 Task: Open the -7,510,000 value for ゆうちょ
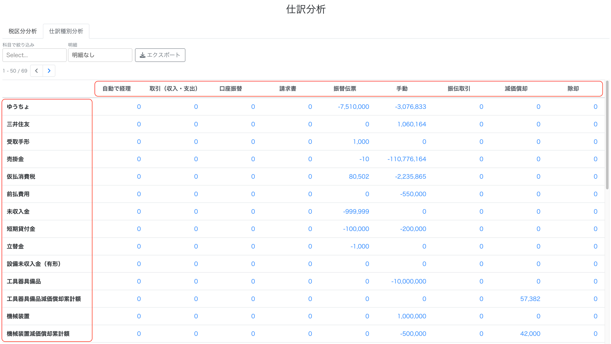pyautogui.click(x=353, y=107)
